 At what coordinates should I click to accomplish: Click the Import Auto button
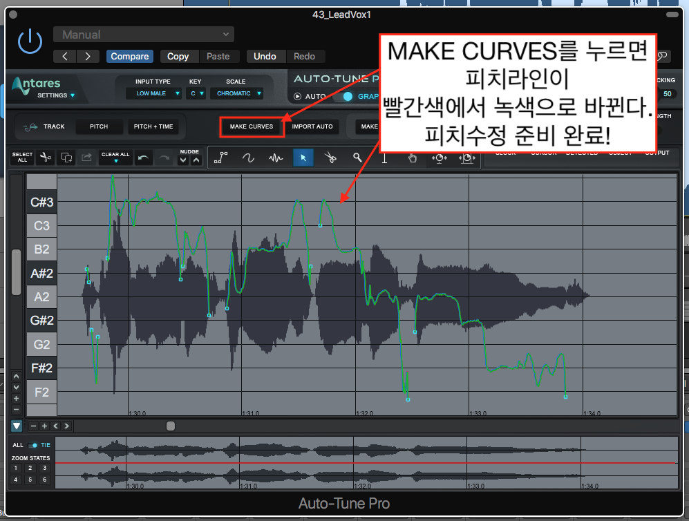(x=312, y=126)
